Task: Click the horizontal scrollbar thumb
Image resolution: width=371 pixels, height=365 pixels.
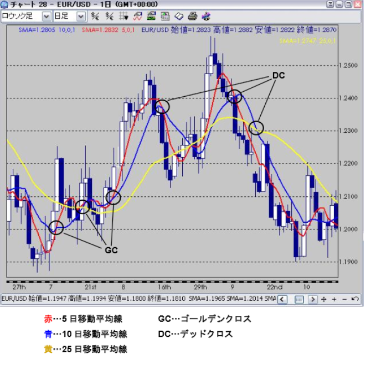Action: 299,299
